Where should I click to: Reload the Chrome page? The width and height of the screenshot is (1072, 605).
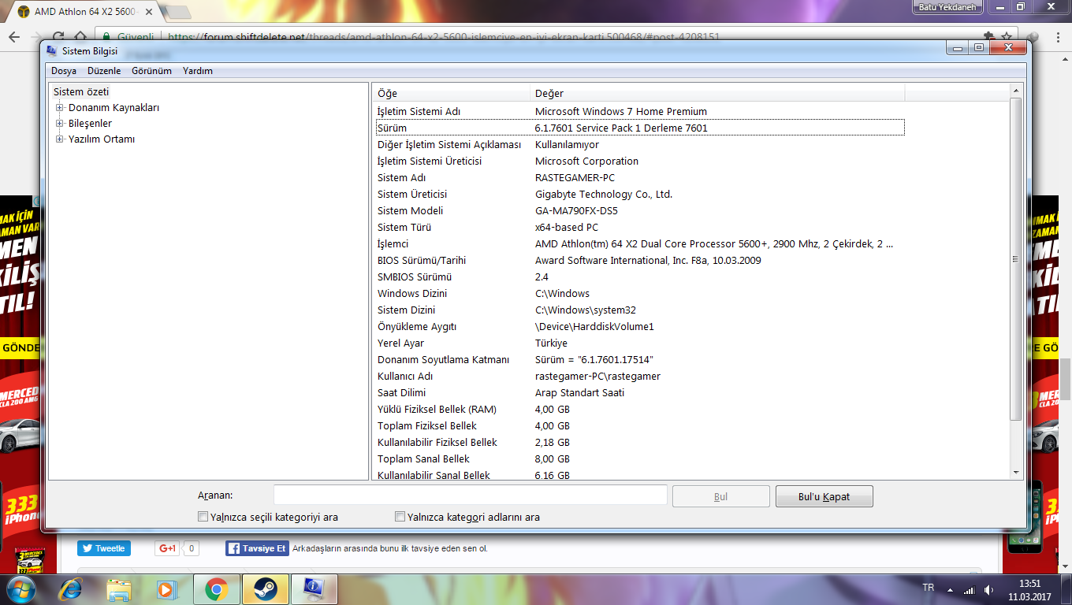[58, 37]
